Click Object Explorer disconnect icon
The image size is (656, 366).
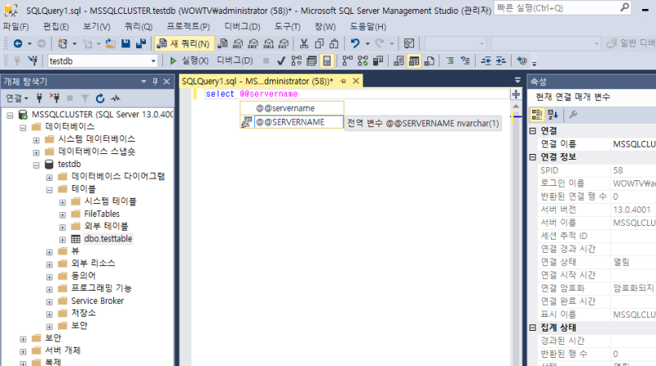54,98
